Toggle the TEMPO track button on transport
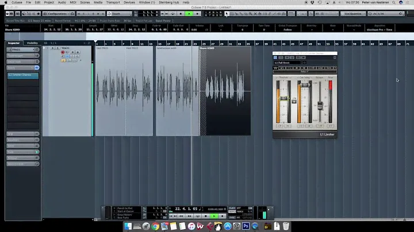 232,212
